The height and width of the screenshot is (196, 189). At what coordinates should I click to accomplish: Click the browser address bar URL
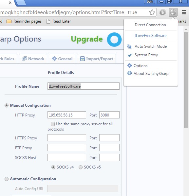68,12
